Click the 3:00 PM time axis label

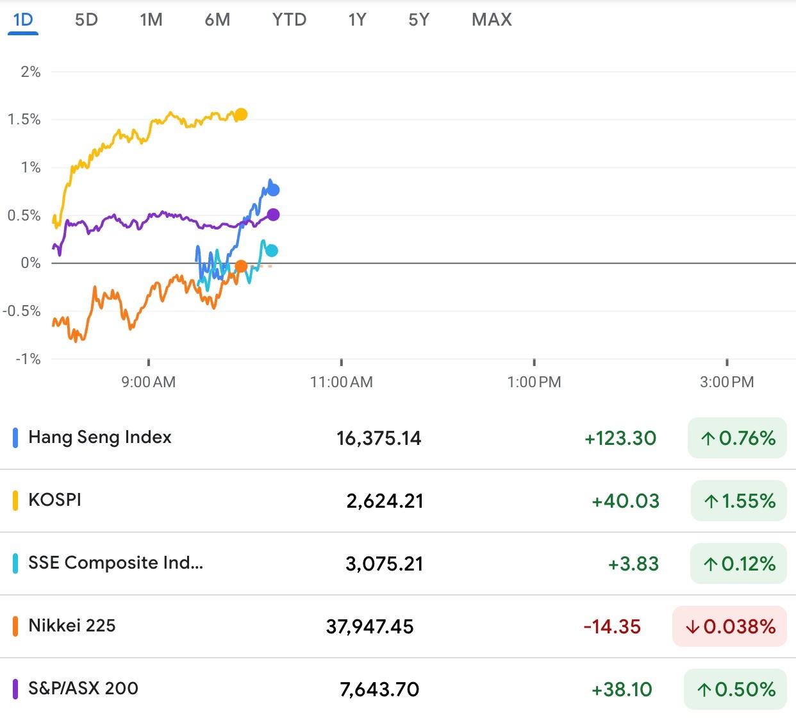coord(727,382)
